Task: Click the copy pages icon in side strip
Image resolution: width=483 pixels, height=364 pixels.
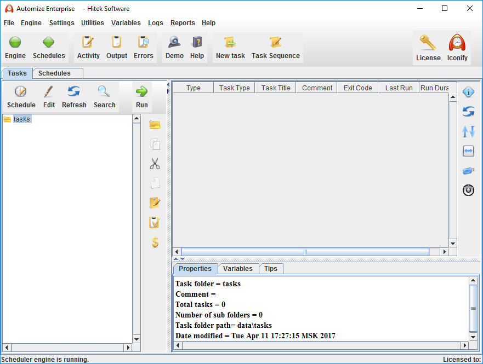Action: [155, 144]
